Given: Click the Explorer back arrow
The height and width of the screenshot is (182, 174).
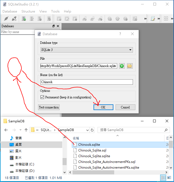Looking at the screenshot, I should 6,130.
